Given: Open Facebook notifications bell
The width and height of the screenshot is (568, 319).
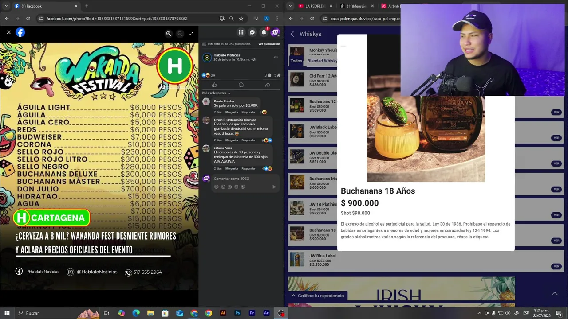Looking at the screenshot, I should (264, 32).
